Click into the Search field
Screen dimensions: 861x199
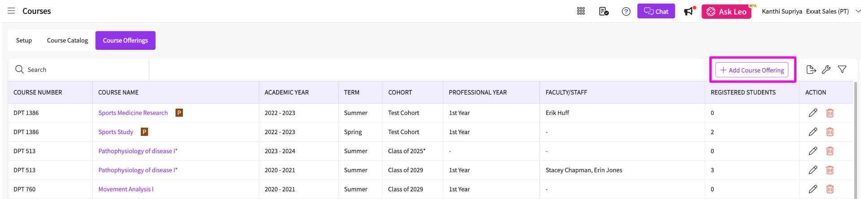pyautogui.click(x=81, y=70)
